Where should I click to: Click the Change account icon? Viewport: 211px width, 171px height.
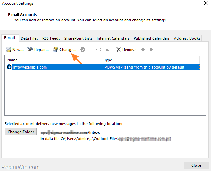(55, 49)
